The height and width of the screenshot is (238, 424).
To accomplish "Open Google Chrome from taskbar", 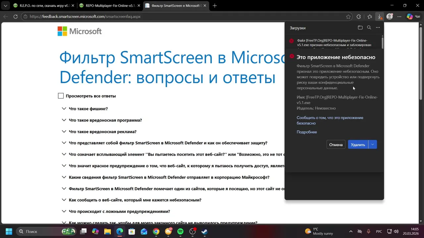I will coord(156,231).
